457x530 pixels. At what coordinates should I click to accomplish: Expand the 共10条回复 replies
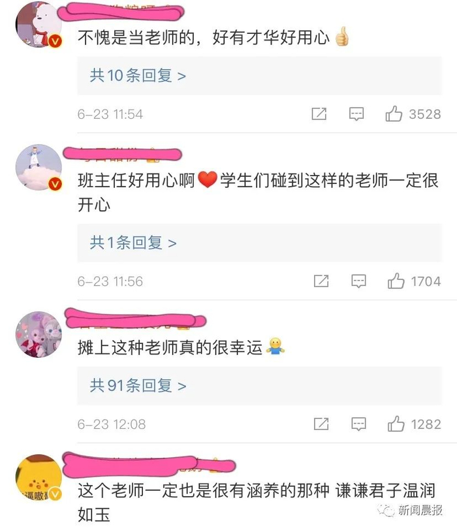coord(259,76)
